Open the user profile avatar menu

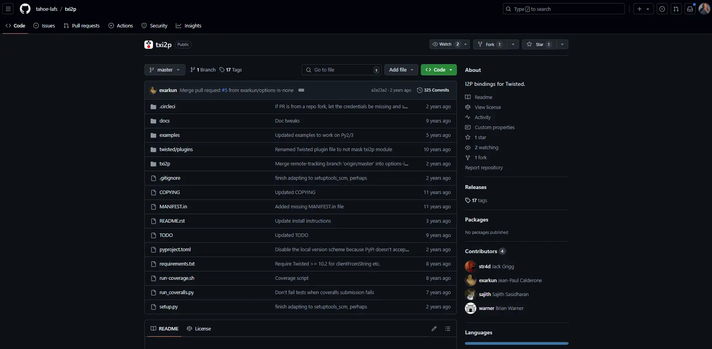[704, 9]
